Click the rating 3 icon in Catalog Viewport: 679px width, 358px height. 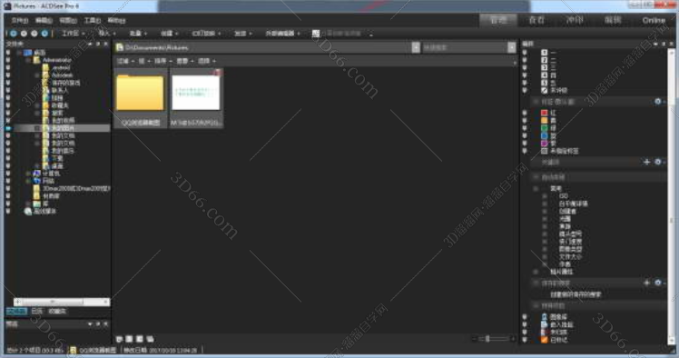pyautogui.click(x=545, y=67)
